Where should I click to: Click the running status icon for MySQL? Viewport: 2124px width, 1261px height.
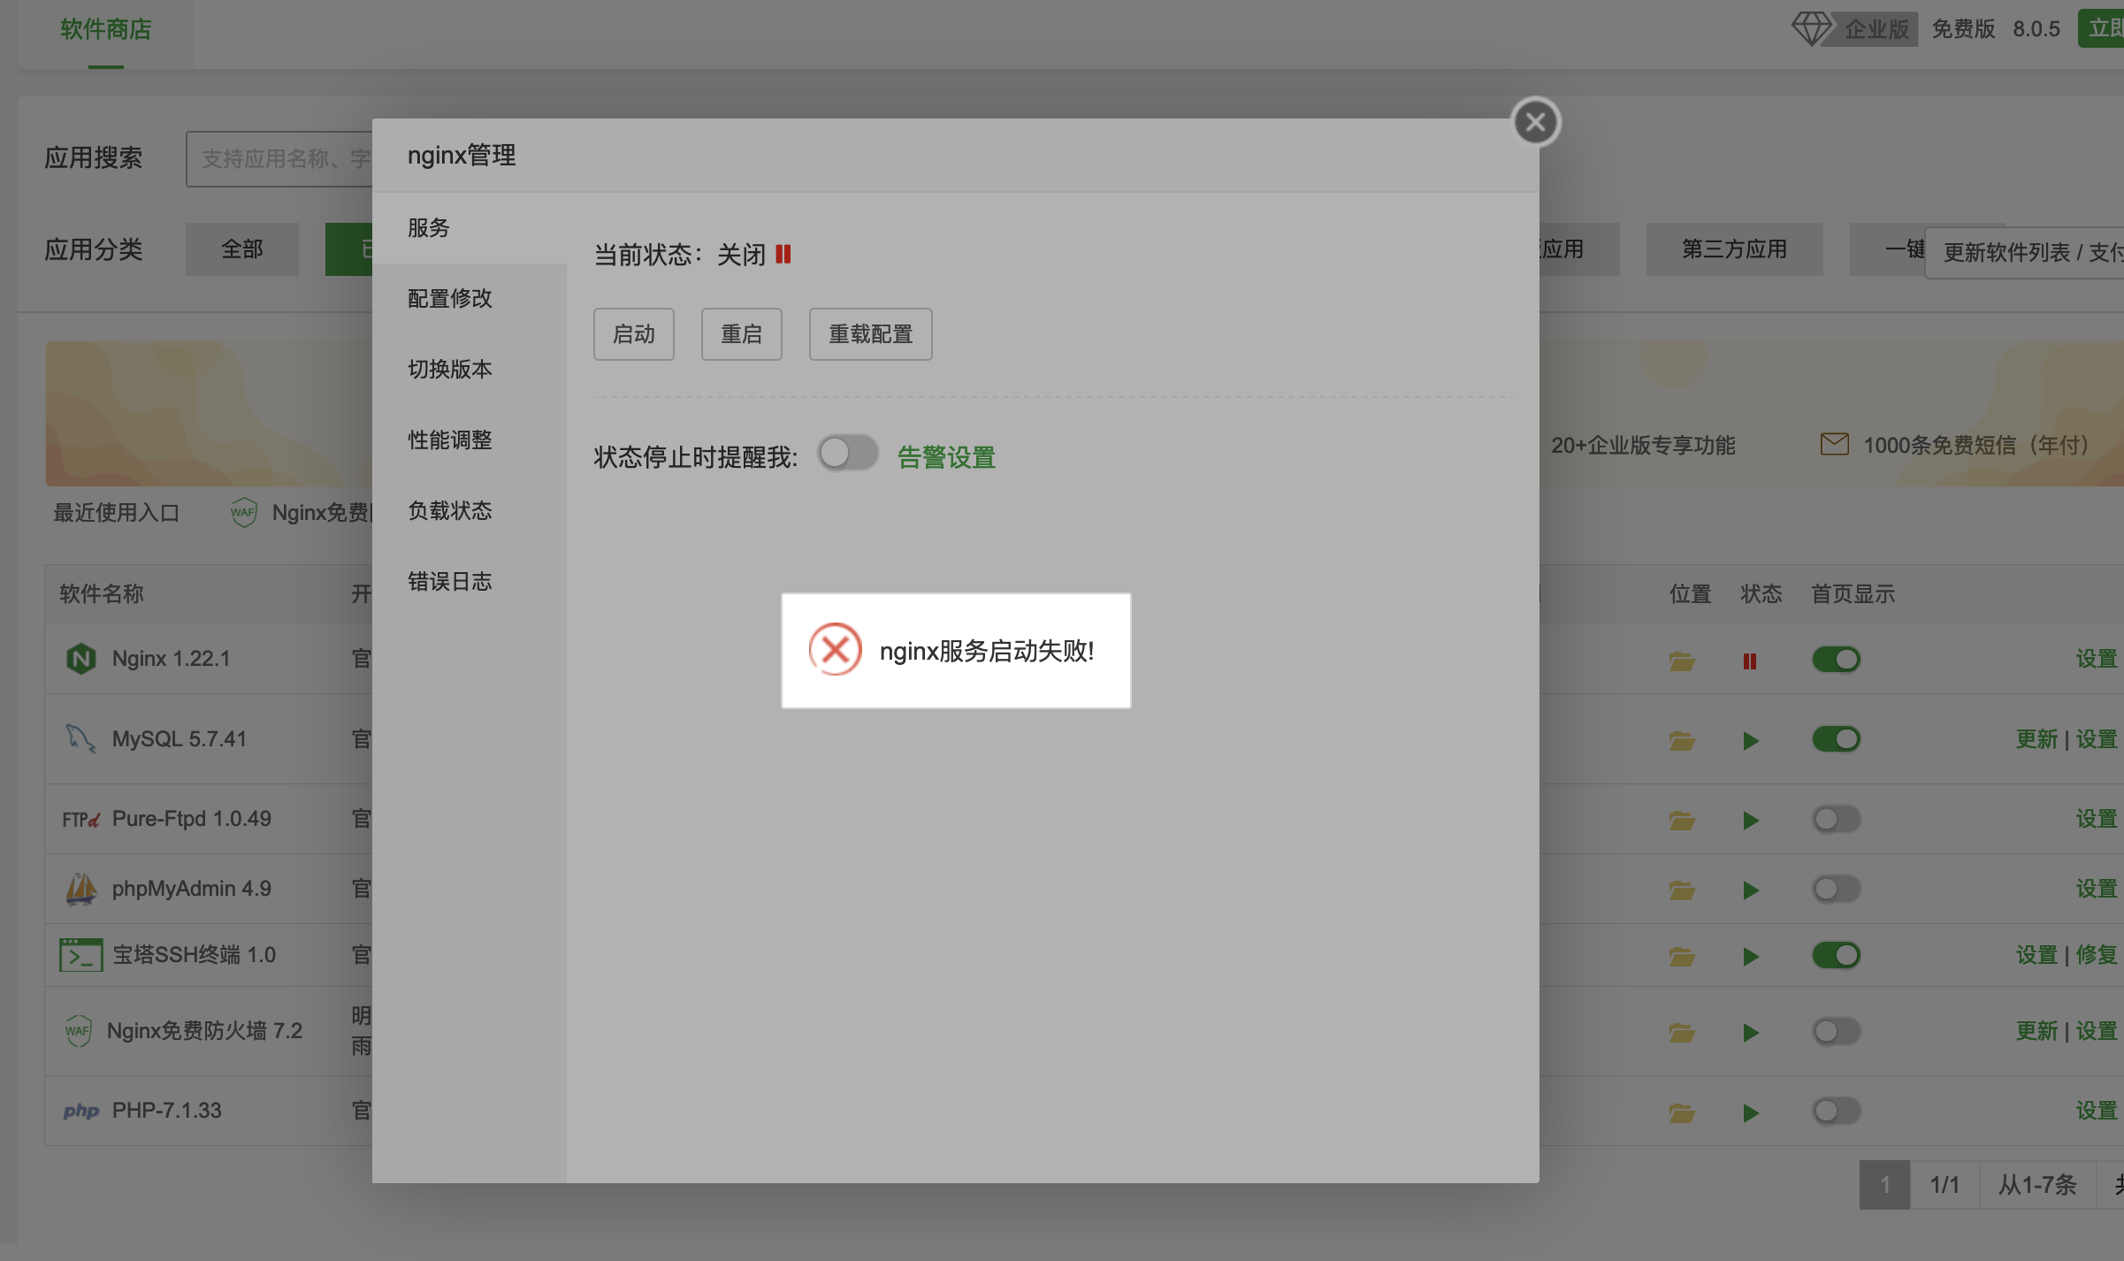(1751, 740)
